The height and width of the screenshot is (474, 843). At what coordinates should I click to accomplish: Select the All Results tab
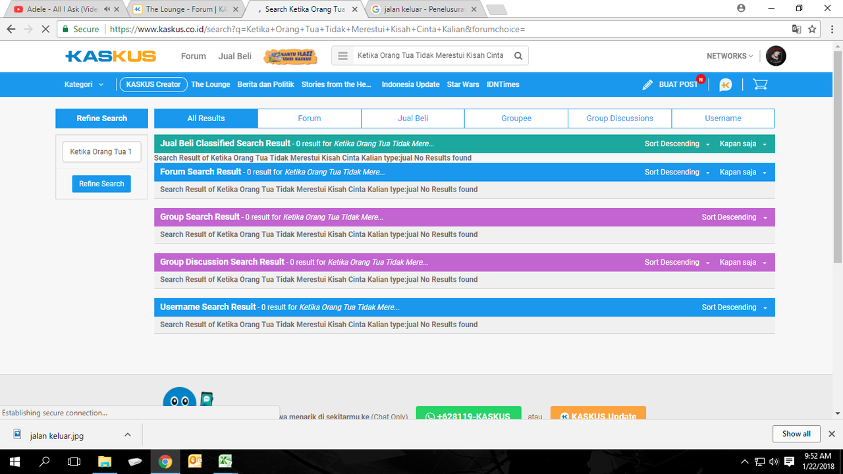[206, 118]
